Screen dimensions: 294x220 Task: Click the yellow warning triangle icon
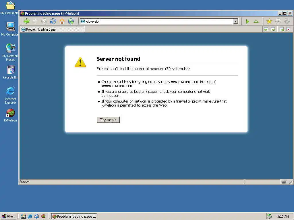click(80, 62)
